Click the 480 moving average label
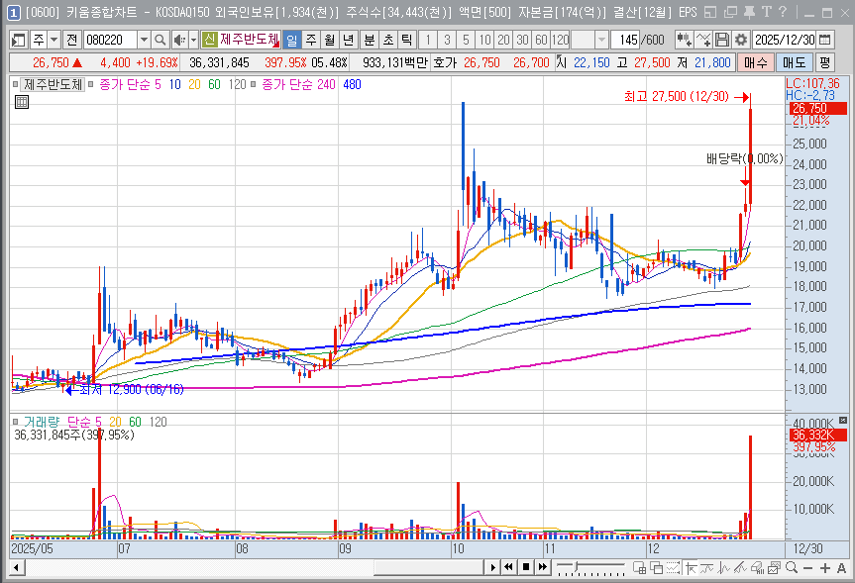 (x=352, y=84)
